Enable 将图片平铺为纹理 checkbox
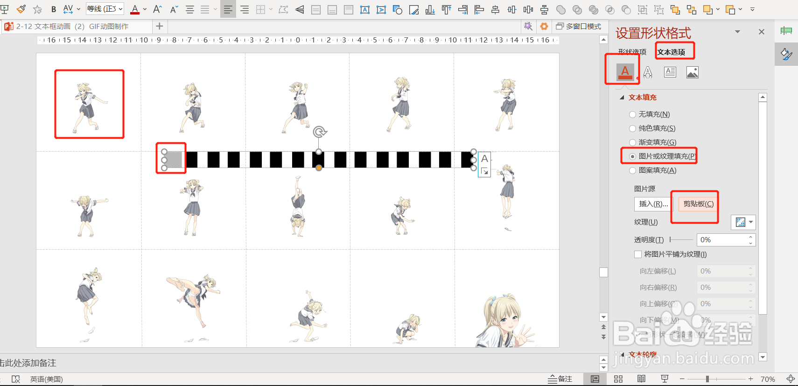Screen dimensions: 798x386 point(638,254)
